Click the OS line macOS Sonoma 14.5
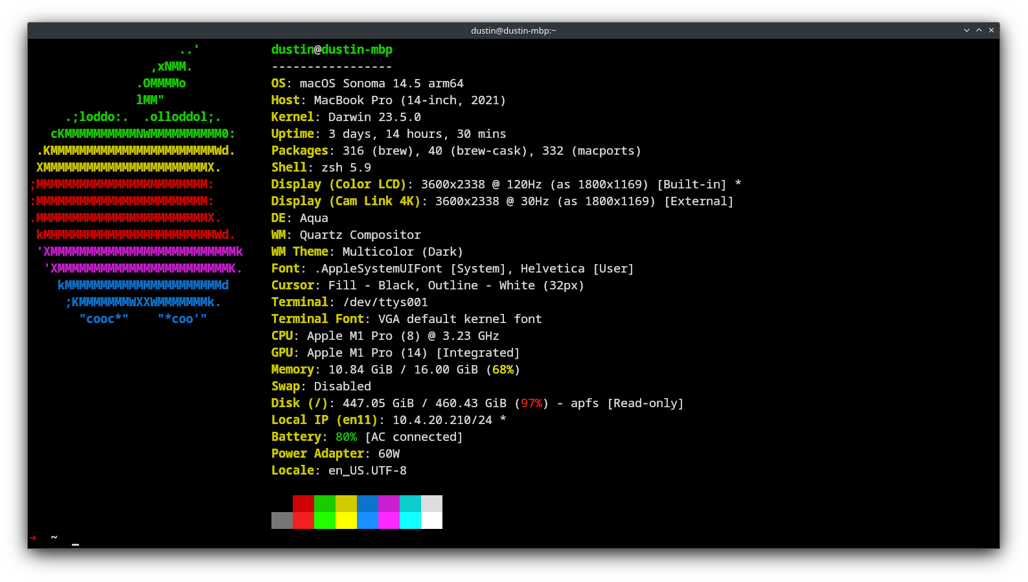 (x=367, y=84)
